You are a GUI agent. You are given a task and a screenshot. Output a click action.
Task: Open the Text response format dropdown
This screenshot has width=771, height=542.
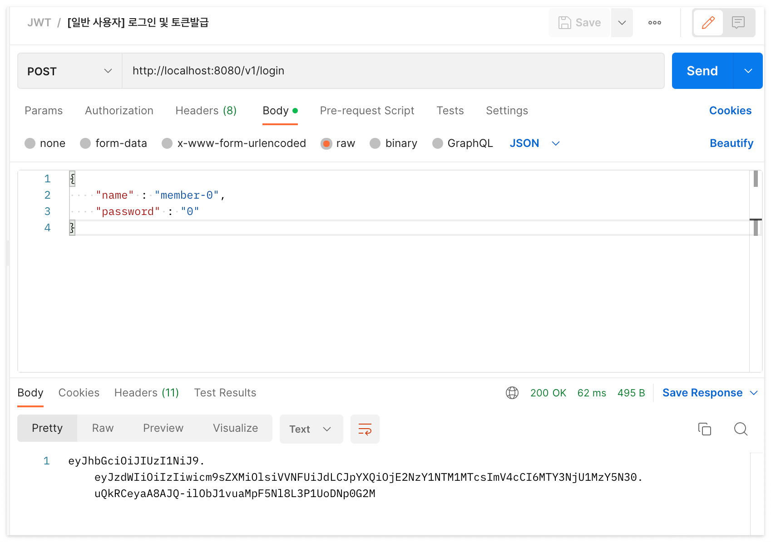311,429
